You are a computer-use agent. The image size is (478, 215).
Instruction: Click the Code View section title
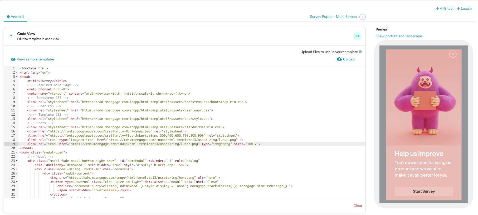tap(26, 34)
